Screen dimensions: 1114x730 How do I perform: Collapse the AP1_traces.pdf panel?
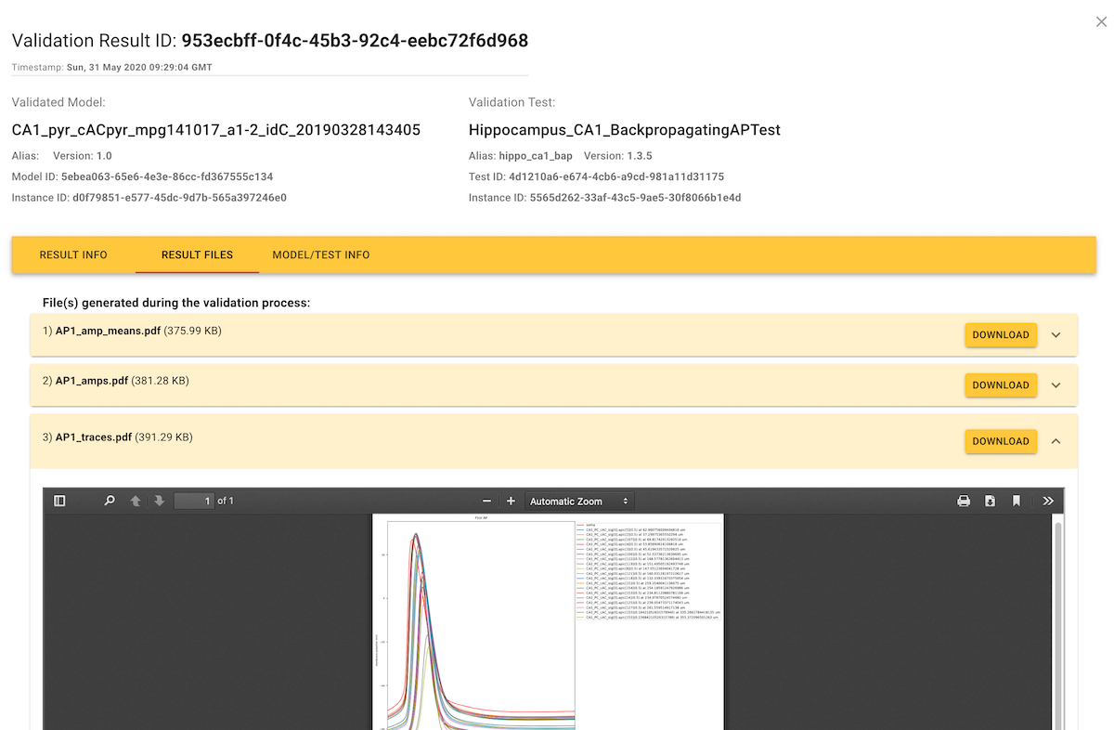coord(1056,441)
